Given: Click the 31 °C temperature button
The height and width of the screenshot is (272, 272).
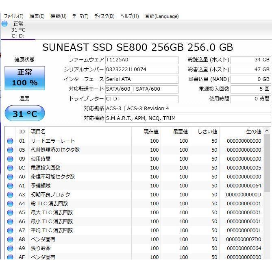Looking at the screenshot, I should click(25, 113).
